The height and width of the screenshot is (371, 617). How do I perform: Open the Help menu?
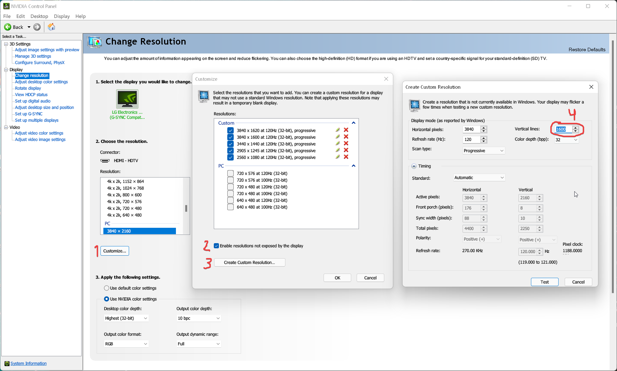pyautogui.click(x=81, y=16)
